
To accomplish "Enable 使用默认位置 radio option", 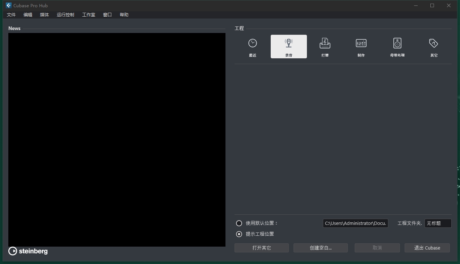I will pos(239,223).
